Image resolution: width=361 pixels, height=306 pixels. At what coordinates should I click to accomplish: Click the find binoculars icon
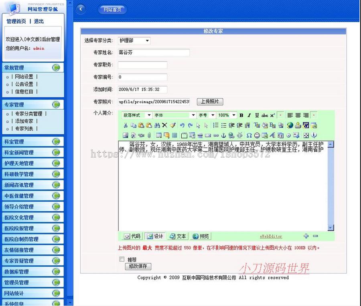157,125
